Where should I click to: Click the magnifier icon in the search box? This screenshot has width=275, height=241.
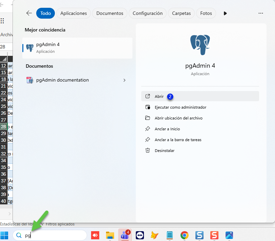coord(19,235)
